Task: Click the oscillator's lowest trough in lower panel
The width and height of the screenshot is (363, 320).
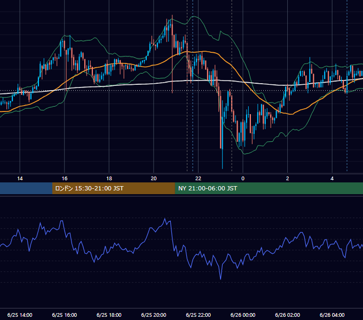Action: (220, 279)
